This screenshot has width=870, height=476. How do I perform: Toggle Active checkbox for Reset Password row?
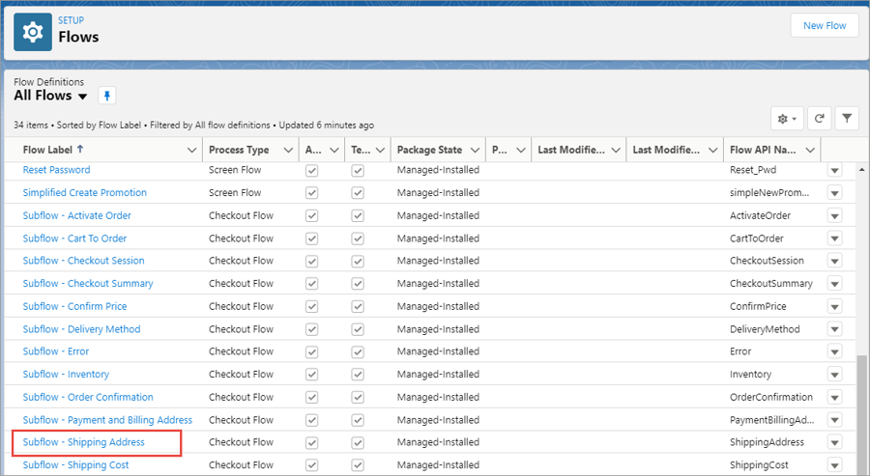tap(311, 170)
